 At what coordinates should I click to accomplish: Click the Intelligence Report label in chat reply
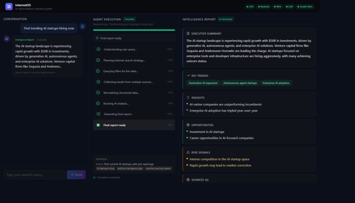tap(25, 40)
